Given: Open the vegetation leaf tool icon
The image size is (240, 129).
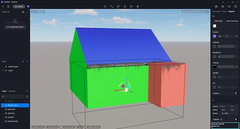Looking at the screenshot, I should [118, 7].
